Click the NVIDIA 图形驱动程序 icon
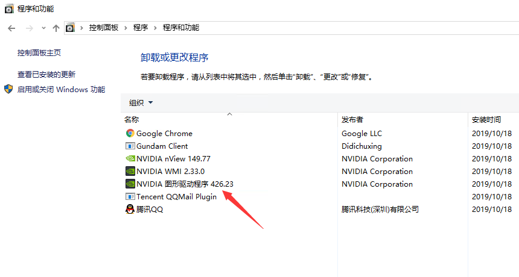Screen dimensions: 519x277 pos(130,184)
